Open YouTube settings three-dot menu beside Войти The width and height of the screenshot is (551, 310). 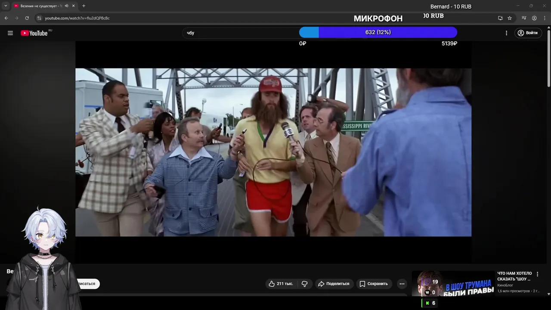pyautogui.click(x=507, y=33)
